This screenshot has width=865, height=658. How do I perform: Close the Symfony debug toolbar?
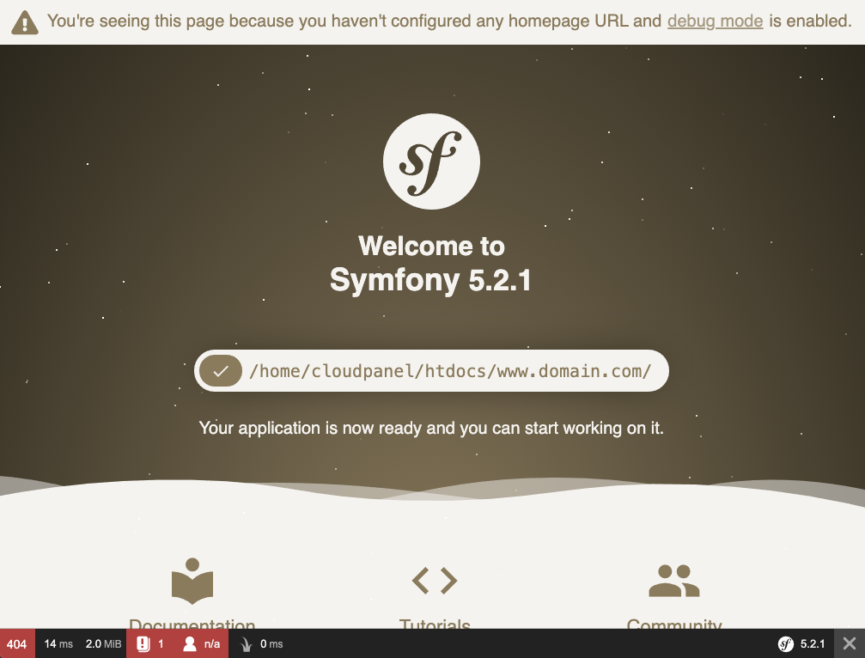(x=849, y=643)
